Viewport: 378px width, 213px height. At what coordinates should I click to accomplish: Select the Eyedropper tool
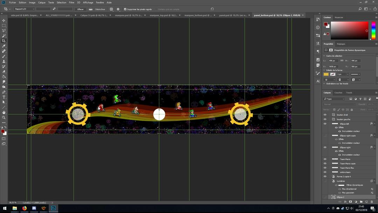(x=3, y=46)
